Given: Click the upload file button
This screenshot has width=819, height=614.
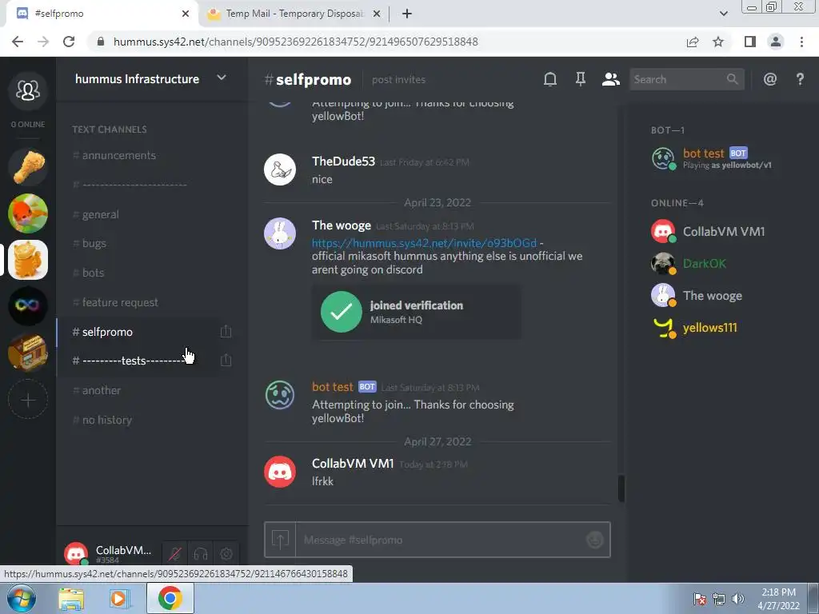Looking at the screenshot, I should click(280, 540).
